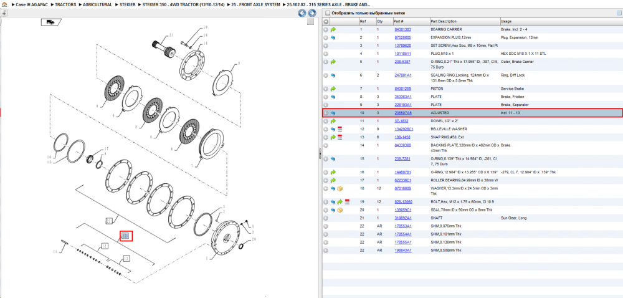The image size is (623, 298).
Task: Click the gray square at the diagram's top right
Action: coord(311,22)
